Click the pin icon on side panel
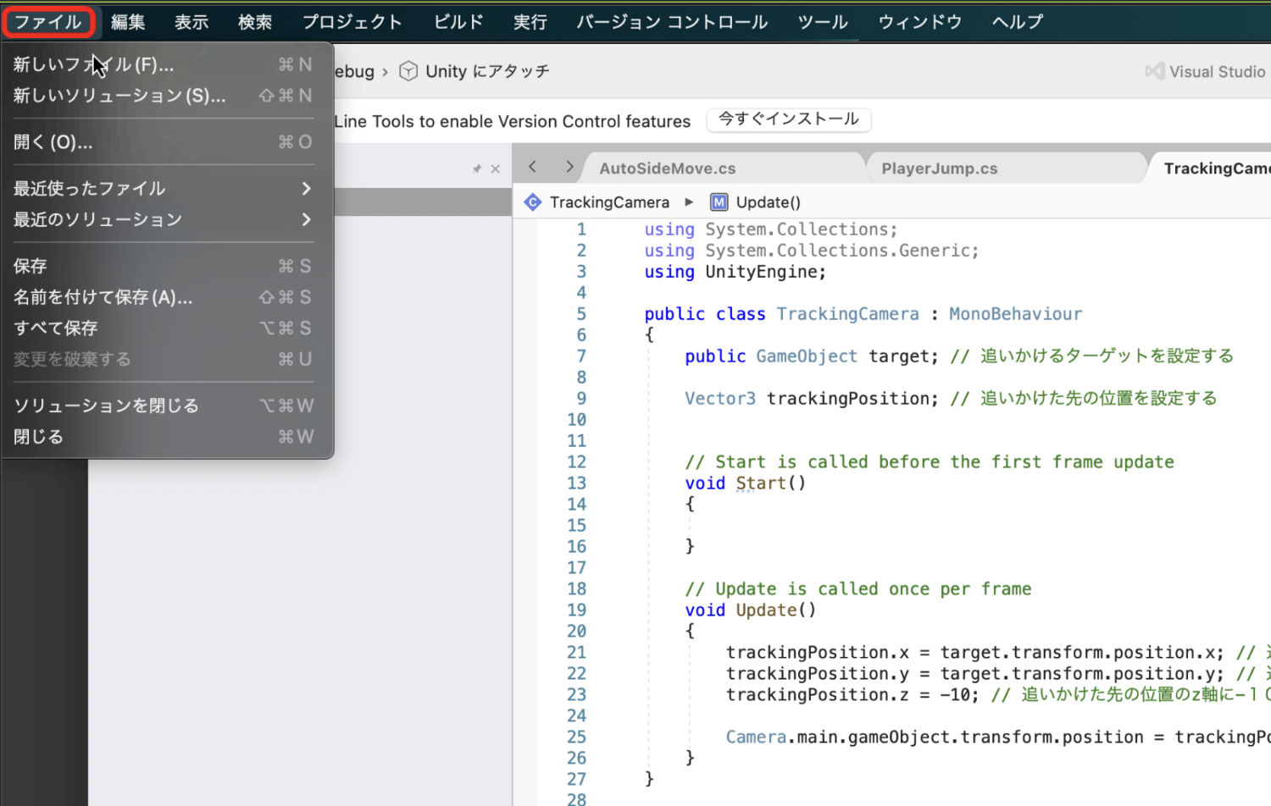 (x=477, y=168)
